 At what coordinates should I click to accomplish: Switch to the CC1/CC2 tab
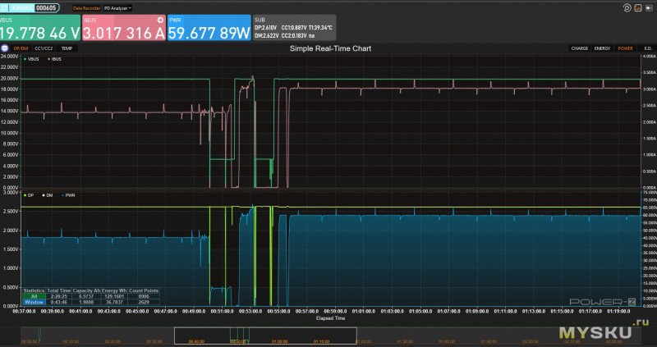coord(44,48)
